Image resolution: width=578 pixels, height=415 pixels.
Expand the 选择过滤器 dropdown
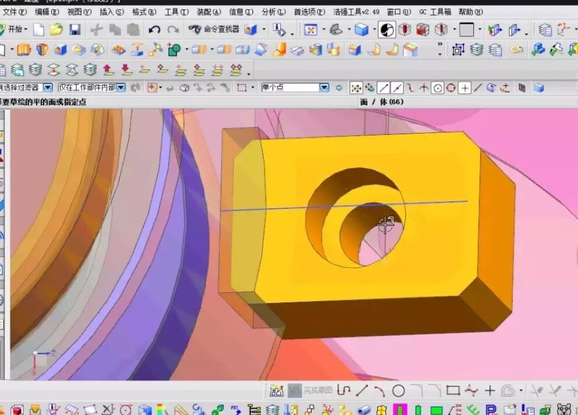[47, 88]
